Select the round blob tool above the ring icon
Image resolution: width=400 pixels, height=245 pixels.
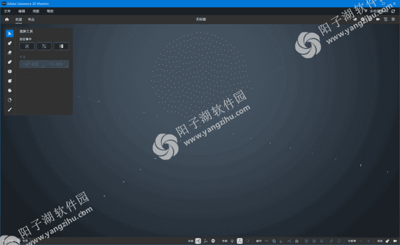click(10, 90)
